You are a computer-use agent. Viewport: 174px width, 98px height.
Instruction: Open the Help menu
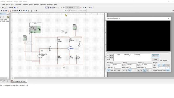55,4
